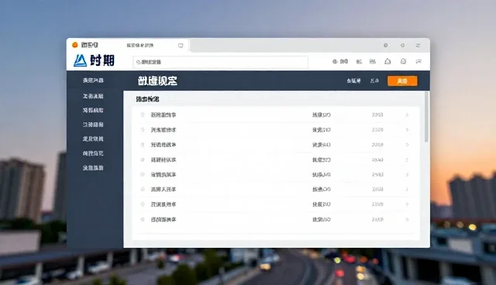Click the gray number in the first list row
This screenshot has width=496, height=285.
coord(377,115)
